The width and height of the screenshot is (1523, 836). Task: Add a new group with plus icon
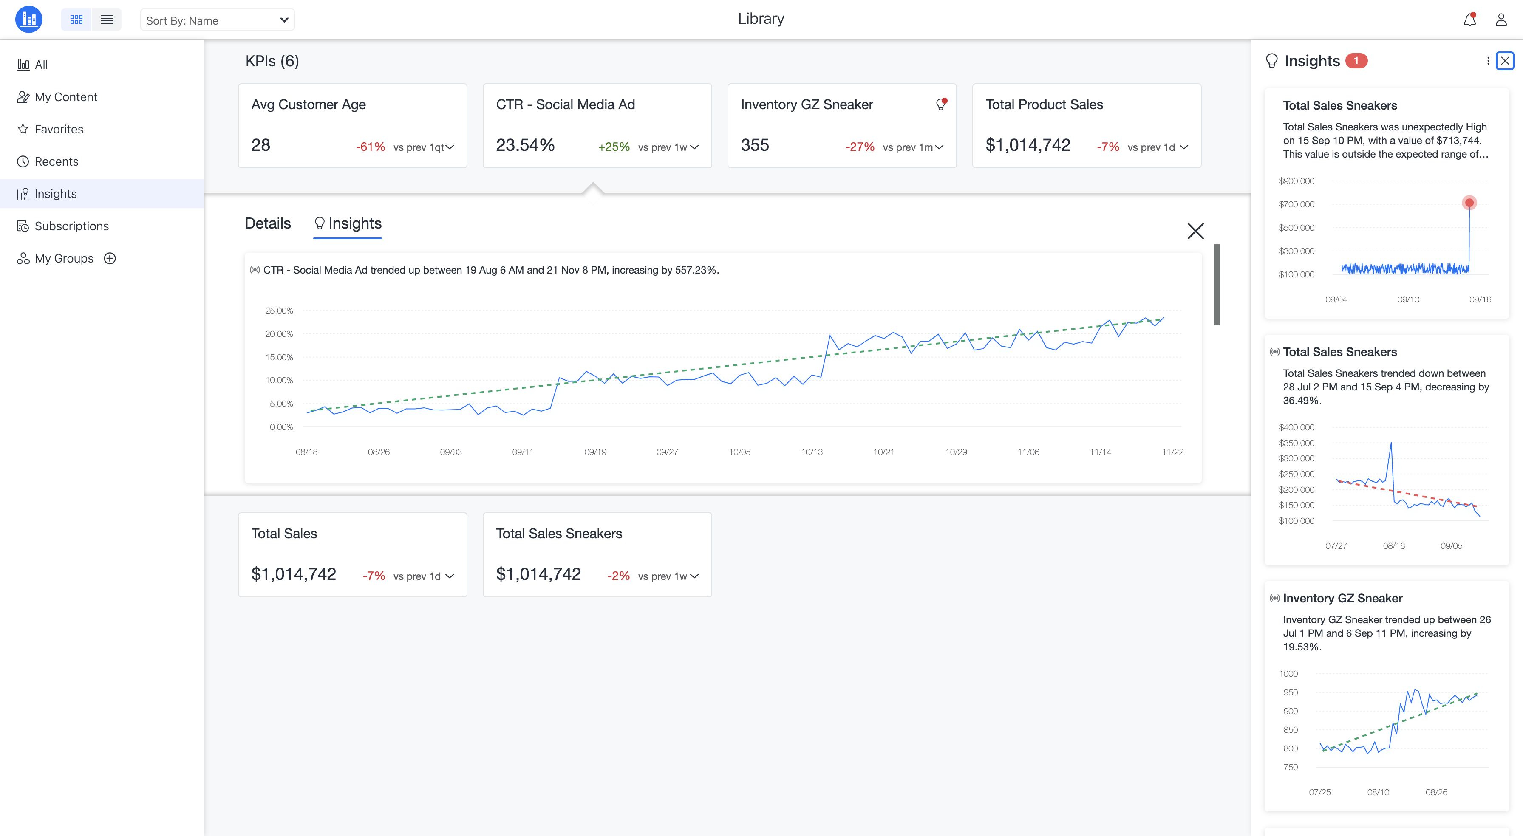coord(110,258)
